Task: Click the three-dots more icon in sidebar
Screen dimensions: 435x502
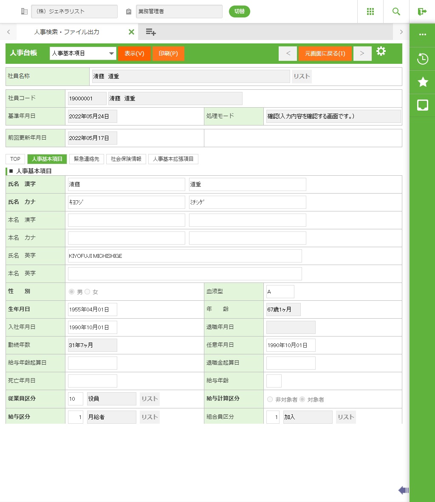Action: (x=423, y=35)
